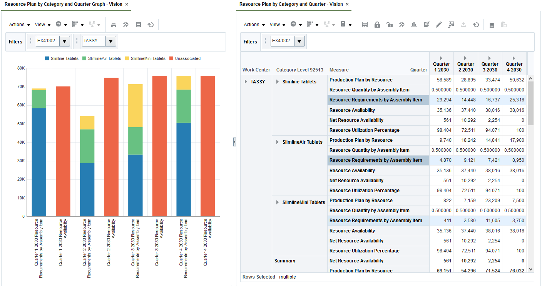Click the hammer and wrench icon in graph toolbar
Screen dimensions: 542x287
click(126, 25)
